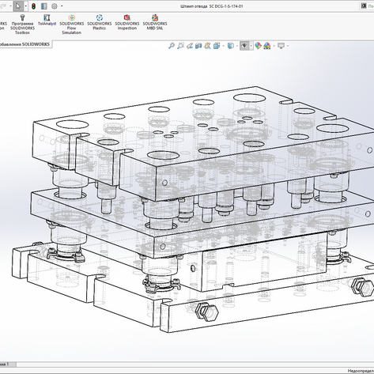Open the file properties list button
374x374 pixels.
click(43, 6)
